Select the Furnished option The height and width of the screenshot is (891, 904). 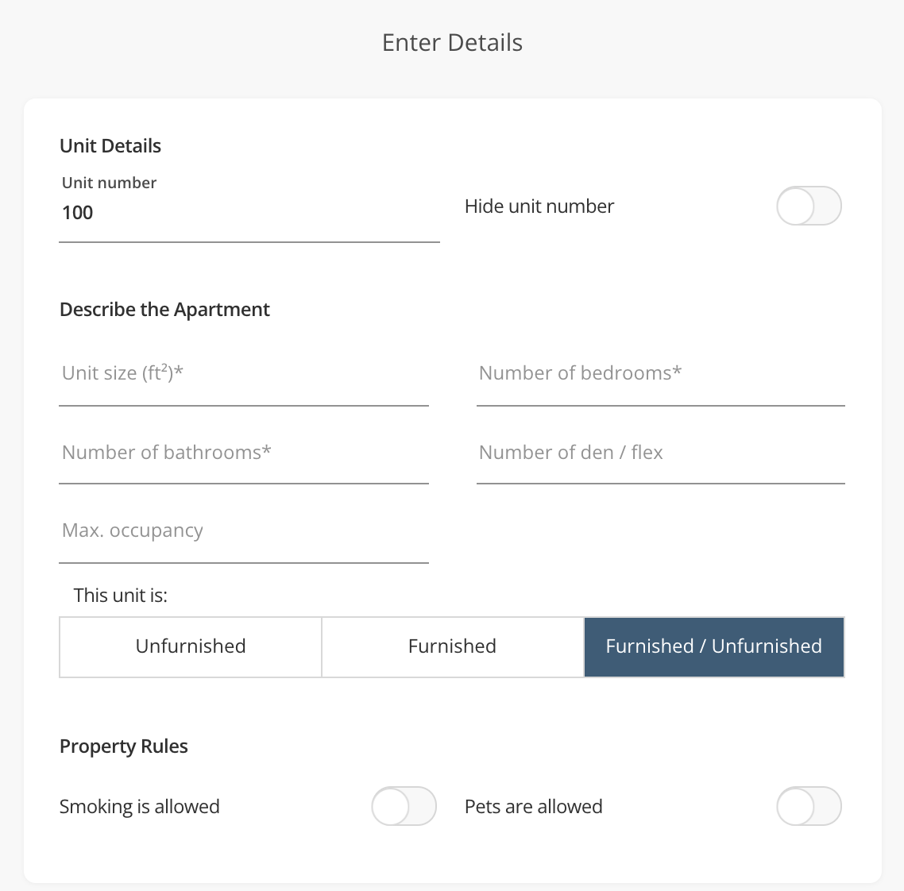[451, 646]
